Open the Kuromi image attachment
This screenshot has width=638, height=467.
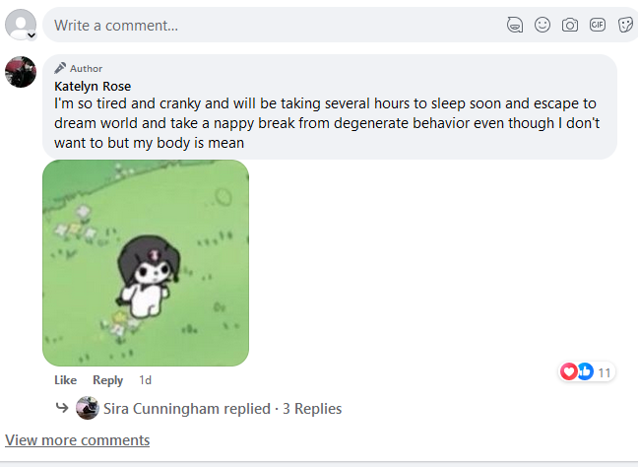click(146, 263)
